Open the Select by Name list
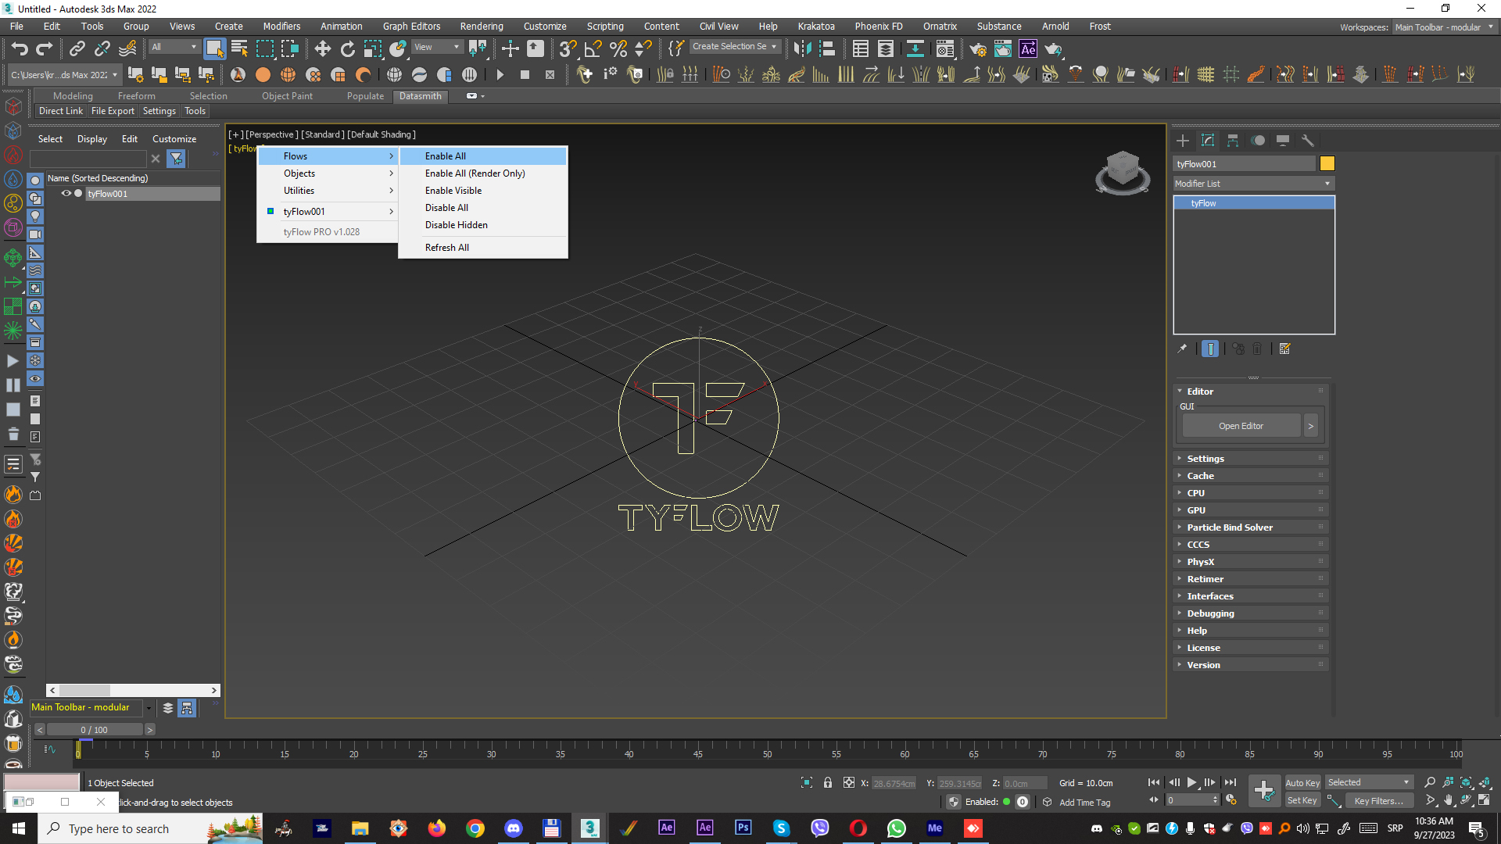This screenshot has height=844, width=1501. coord(239,48)
